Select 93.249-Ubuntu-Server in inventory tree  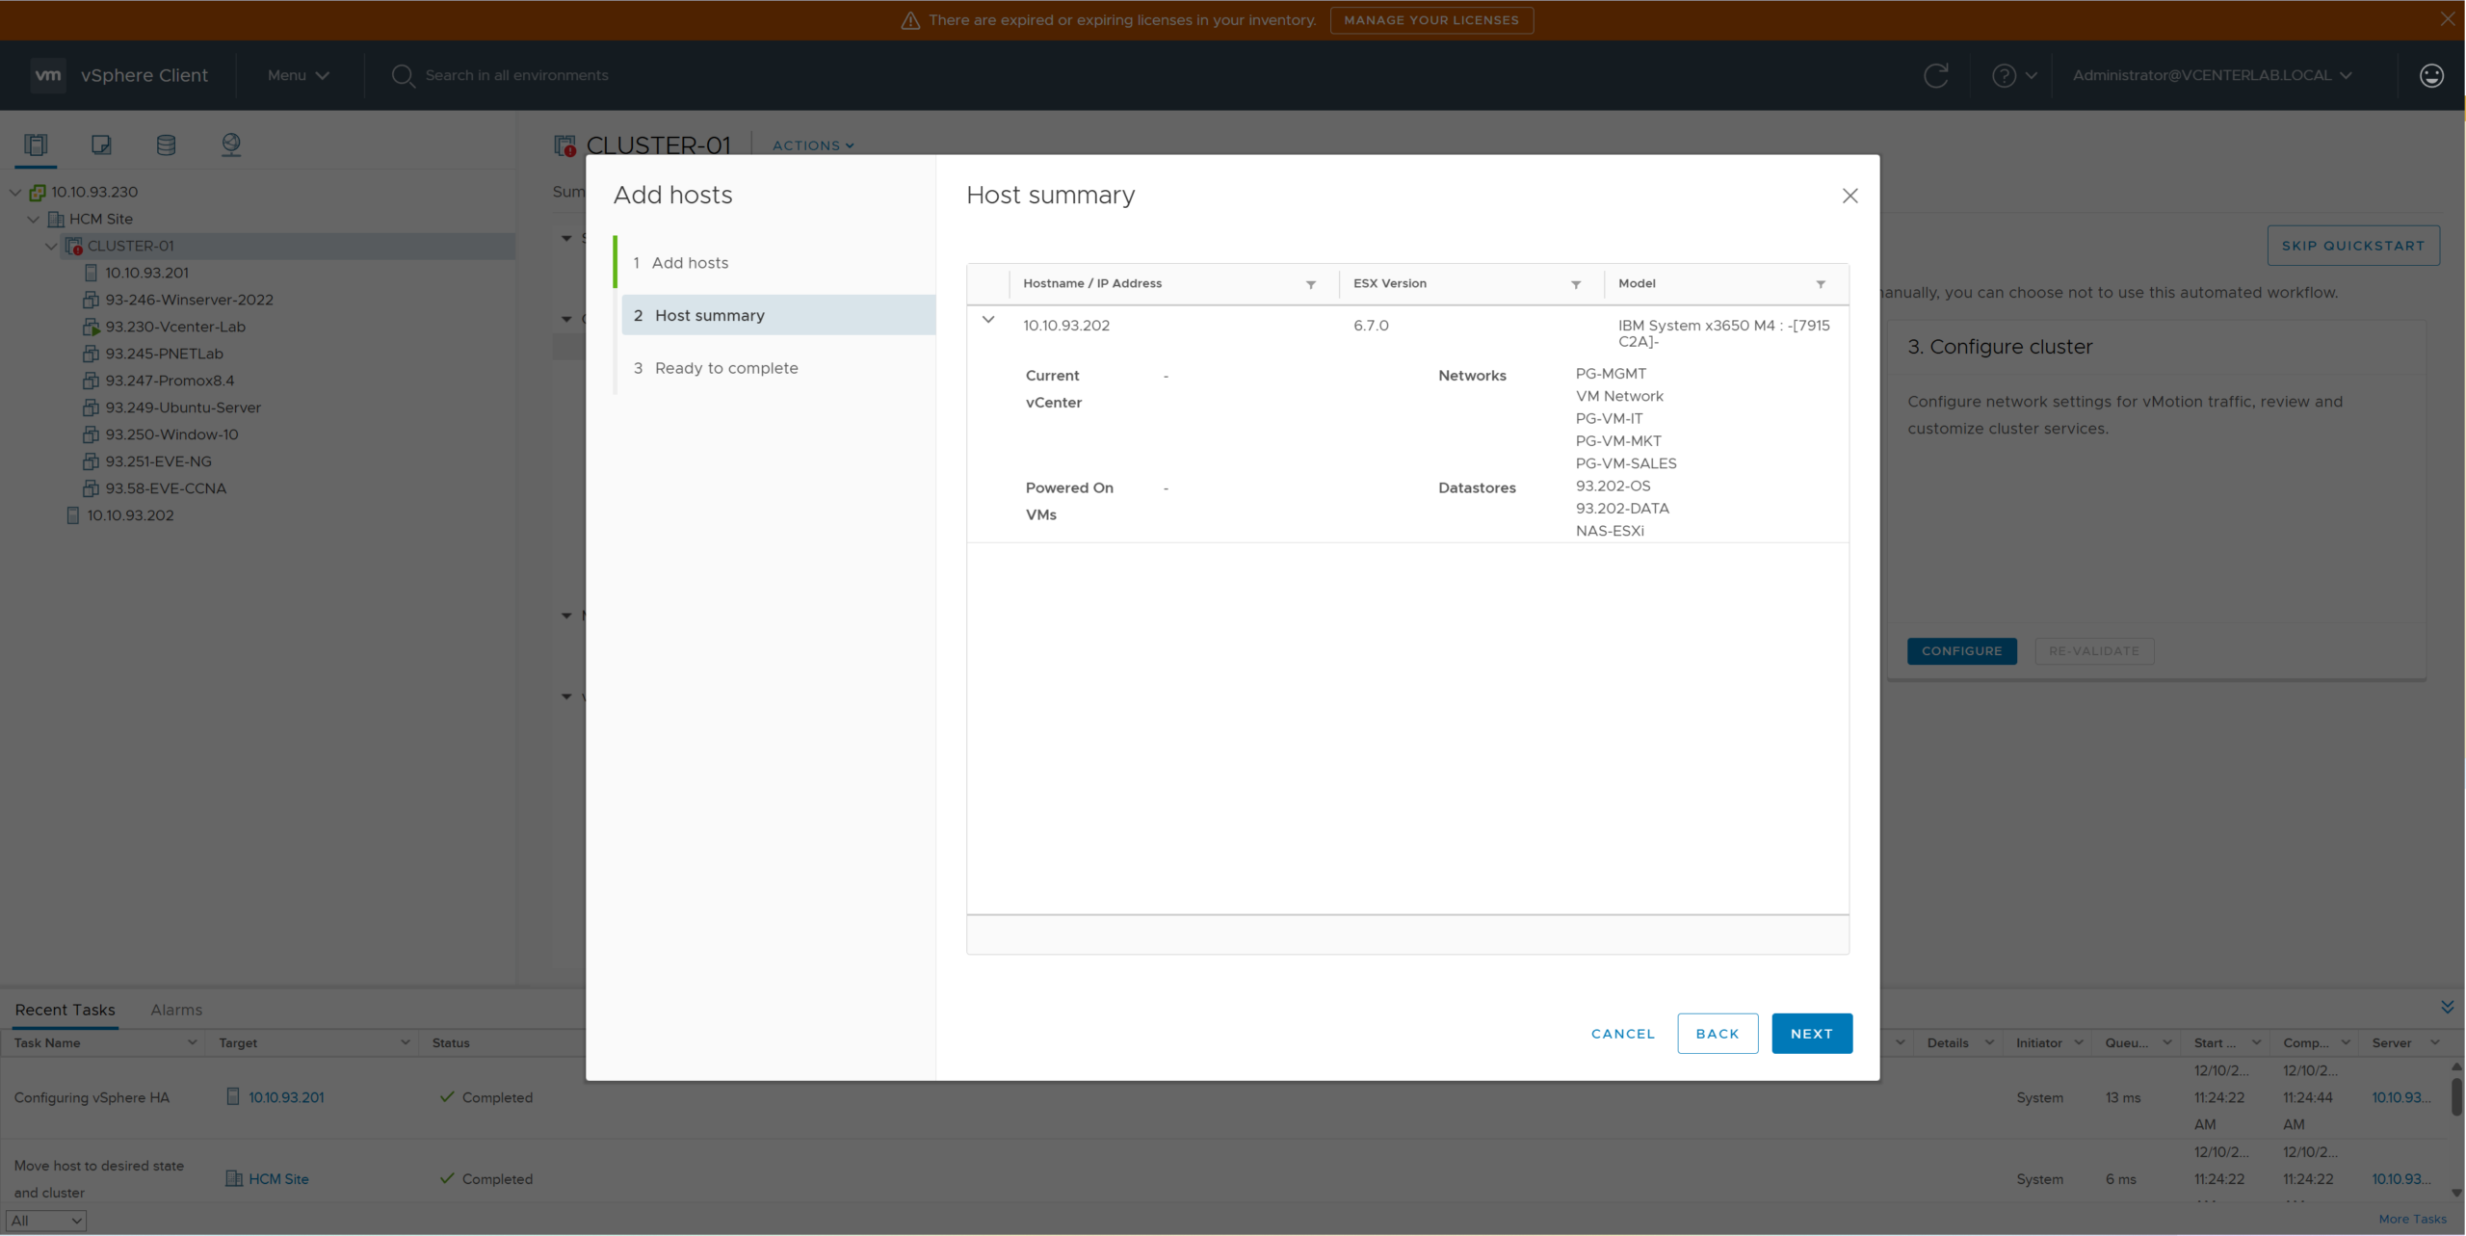pos(183,408)
